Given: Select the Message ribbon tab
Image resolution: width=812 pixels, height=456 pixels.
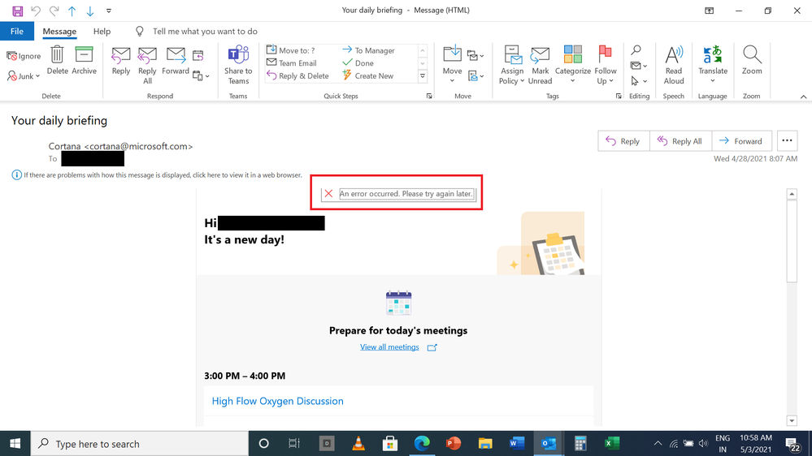Looking at the screenshot, I should tap(59, 31).
